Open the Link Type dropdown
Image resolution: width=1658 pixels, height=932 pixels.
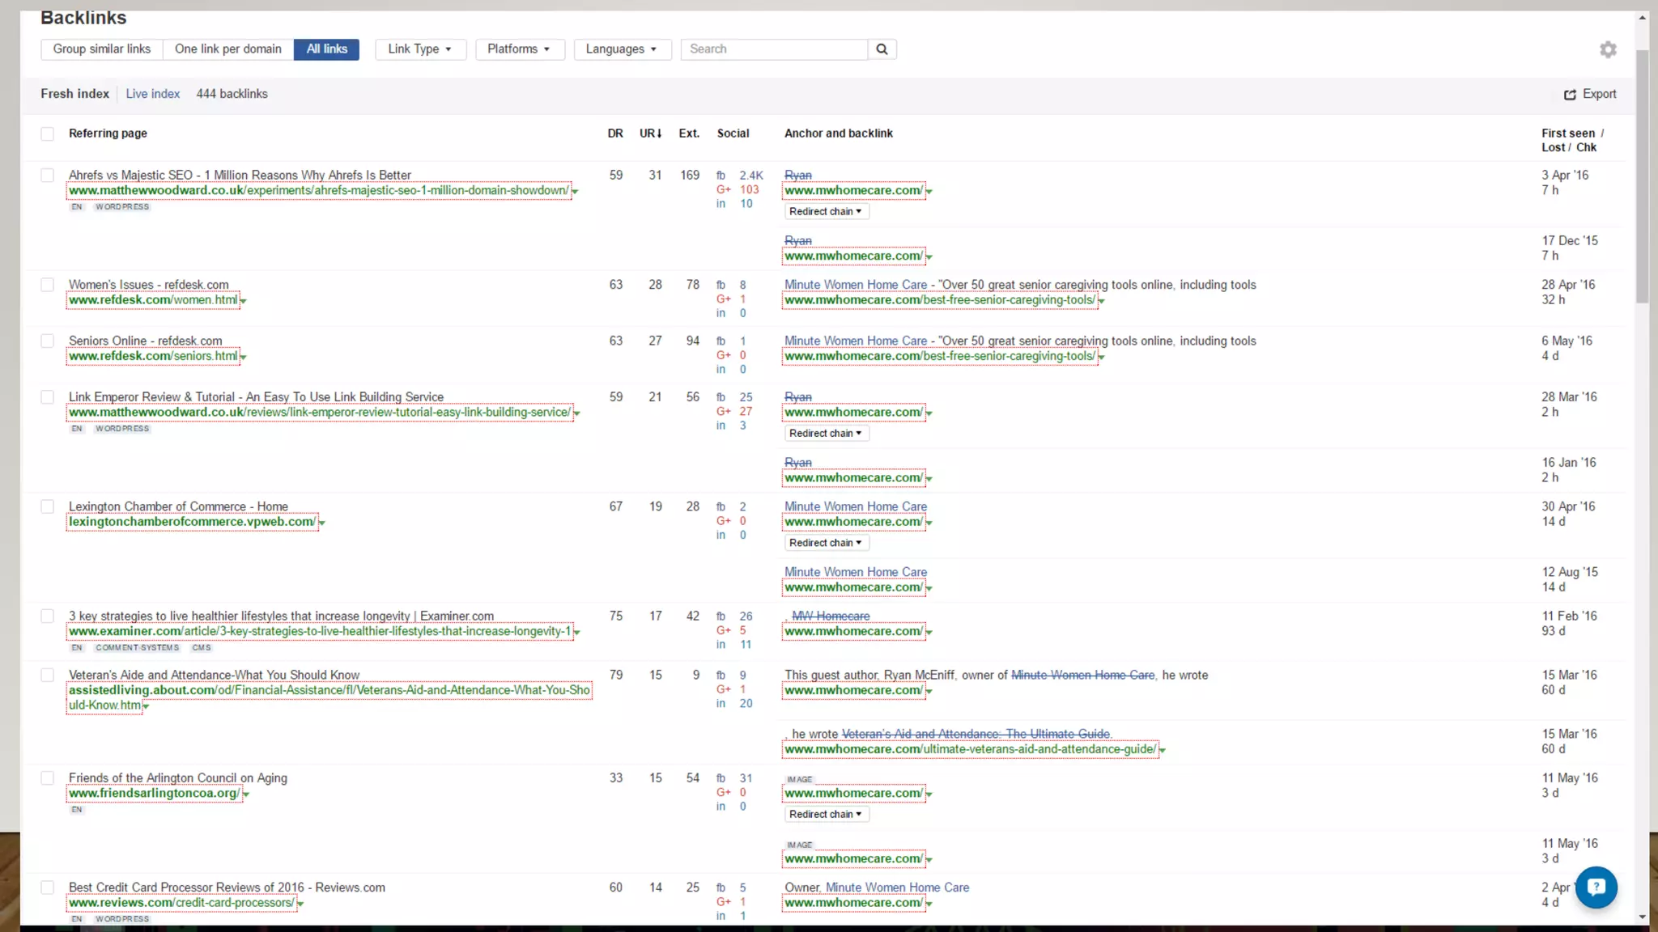pos(419,49)
